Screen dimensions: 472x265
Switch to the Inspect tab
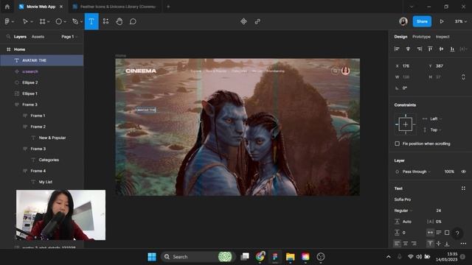(x=442, y=37)
